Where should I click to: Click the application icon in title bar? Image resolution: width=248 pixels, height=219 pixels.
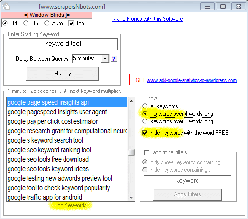(x=6, y=6)
